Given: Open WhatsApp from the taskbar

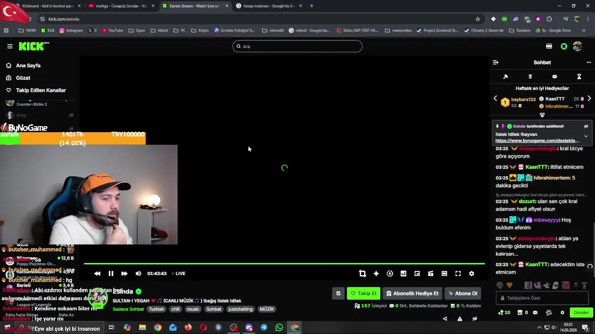Looking at the screenshot, I should [279, 328].
